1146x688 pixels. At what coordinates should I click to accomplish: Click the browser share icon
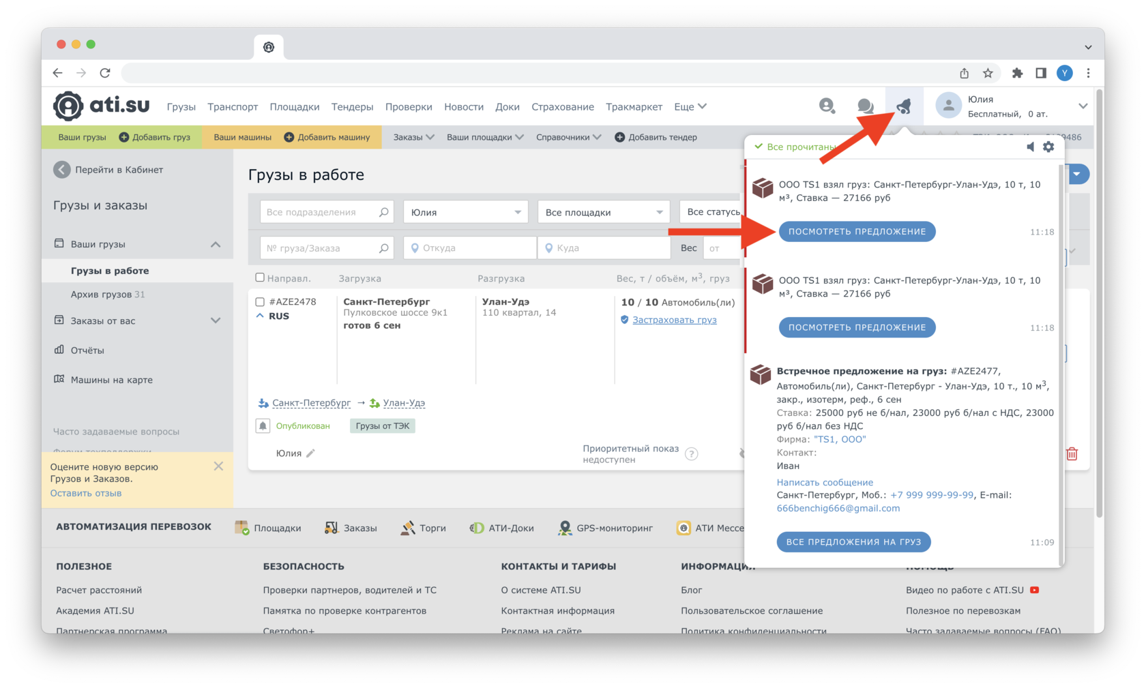[964, 73]
